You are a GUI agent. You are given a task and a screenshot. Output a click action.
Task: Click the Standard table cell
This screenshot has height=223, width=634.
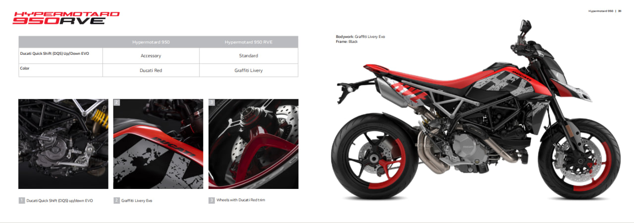(249, 56)
